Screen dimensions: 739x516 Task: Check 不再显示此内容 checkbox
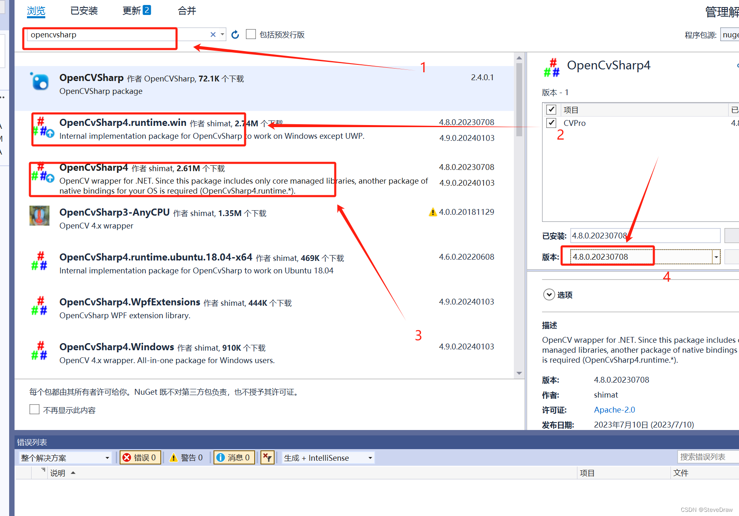[x=34, y=410]
